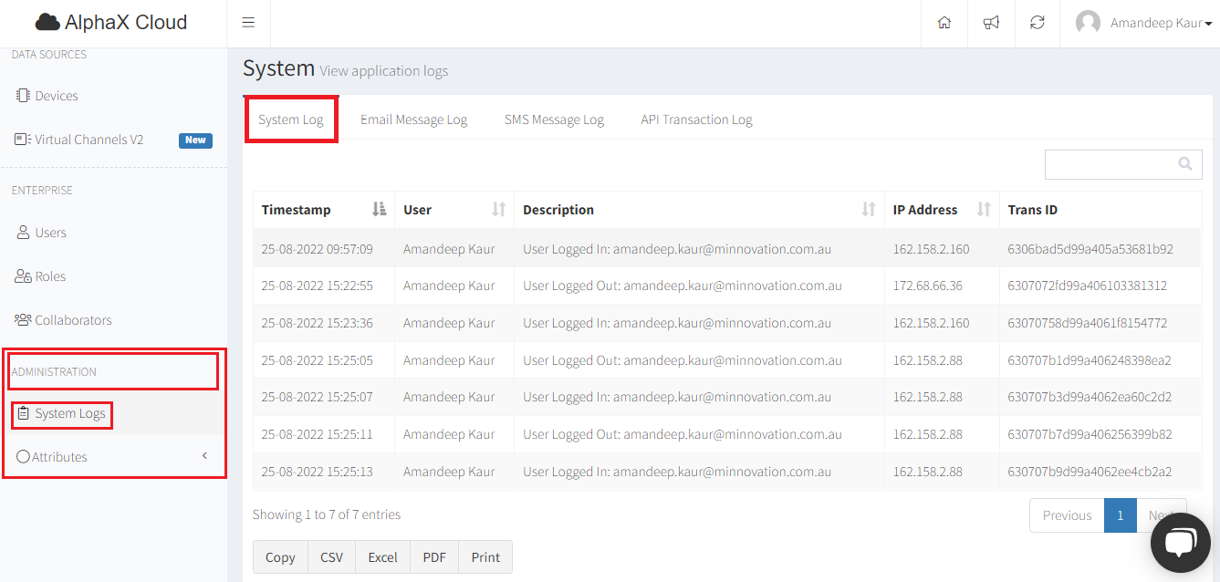Viewport: 1220px width, 582px height.
Task: Export the log as CSV
Action: tap(331, 556)
